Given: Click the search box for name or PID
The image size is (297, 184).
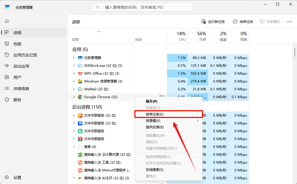Looking at the screenshot, I should pyautogui.click(x=142, y=7).
